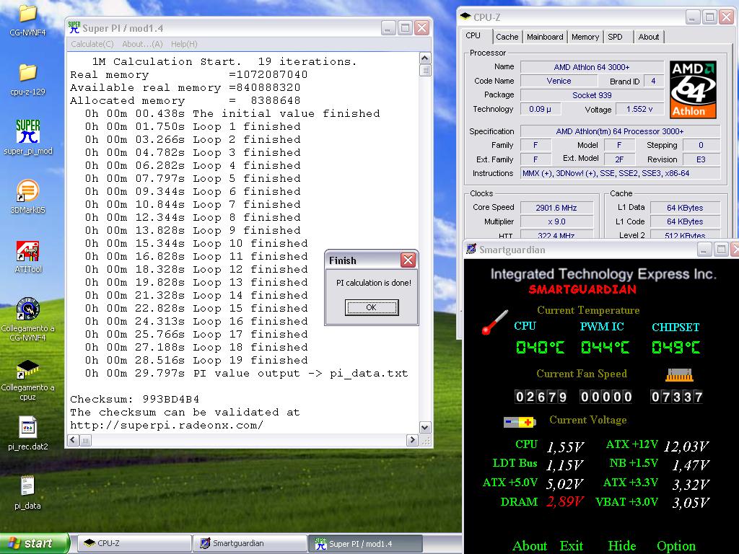
Task: Switch to the SPD tab in CPU-Z
Action: (x=615, y=37)
